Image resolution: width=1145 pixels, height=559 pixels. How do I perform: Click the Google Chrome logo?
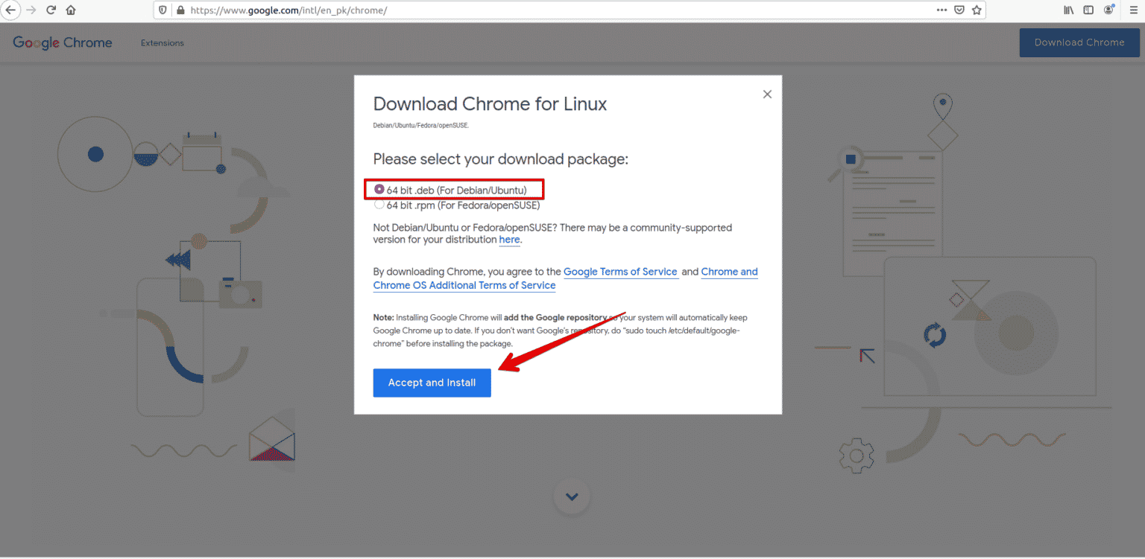click(62, 42)
